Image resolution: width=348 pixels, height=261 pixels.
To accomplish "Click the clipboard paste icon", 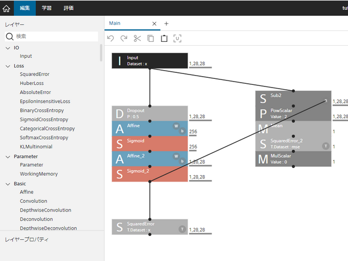I will click(x=164, y=38).
